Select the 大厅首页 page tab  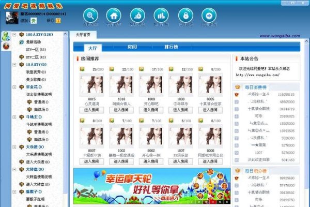82,35
